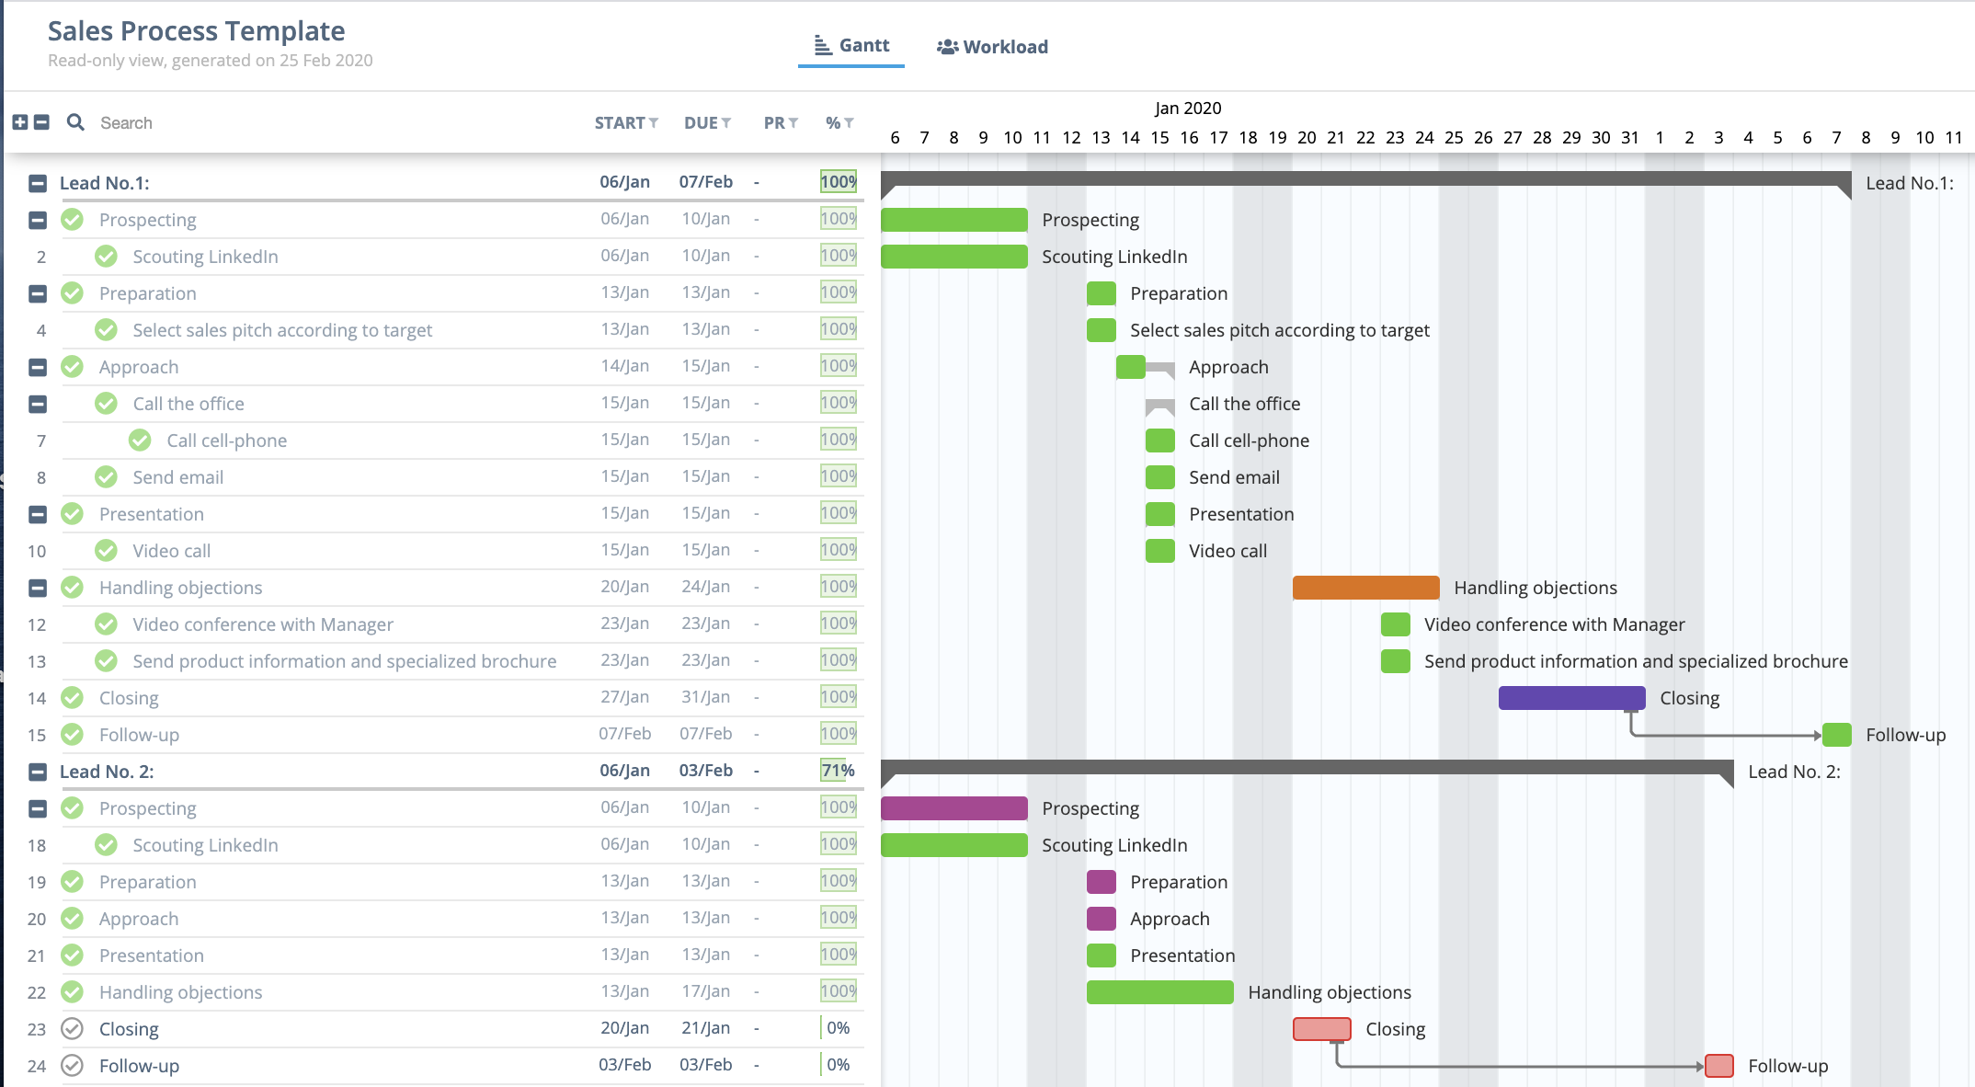This screenshot has width=1975, height=1087.
Task: Click the Search icon to search tasks
Action: click(74, 121)
